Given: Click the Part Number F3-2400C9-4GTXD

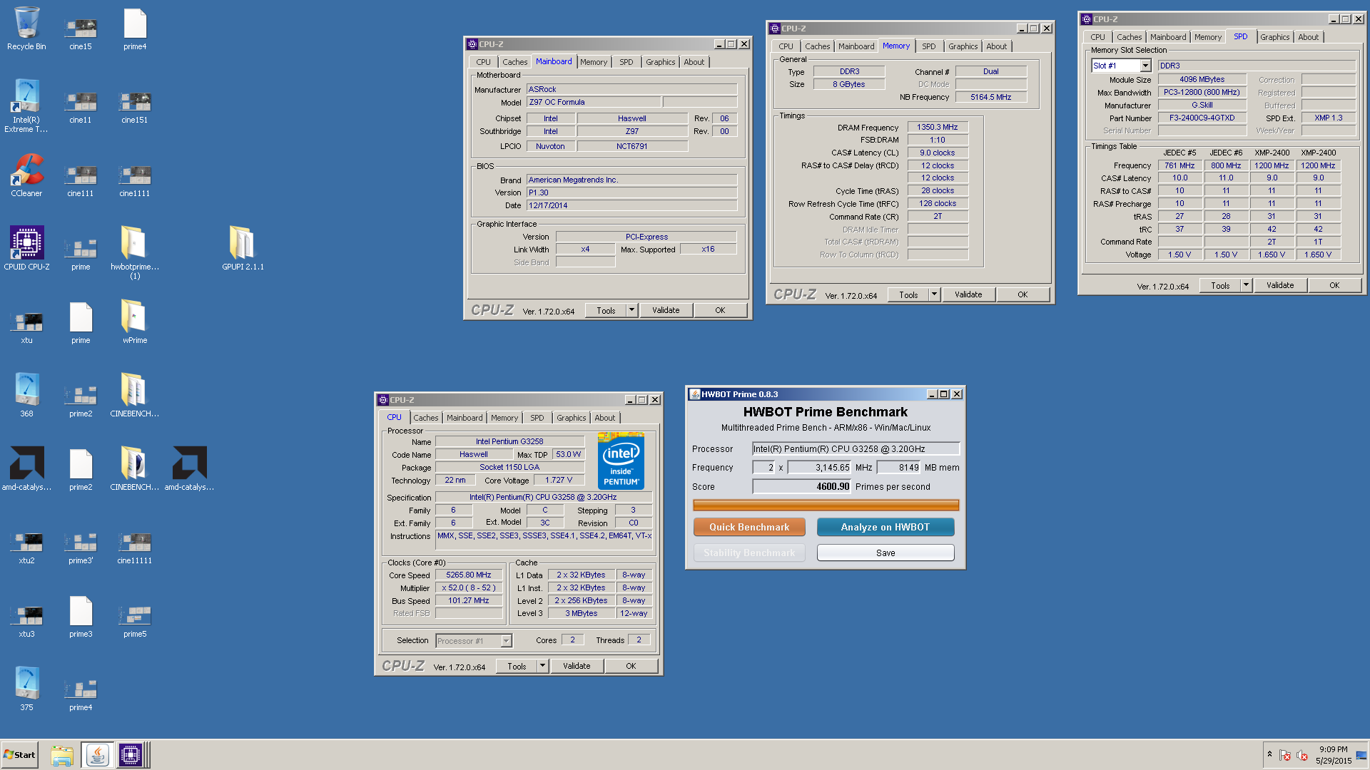Looking at the screenshot, I should (x=1202, y=118).
